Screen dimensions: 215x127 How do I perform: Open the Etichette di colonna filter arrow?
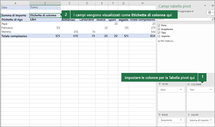59,16
